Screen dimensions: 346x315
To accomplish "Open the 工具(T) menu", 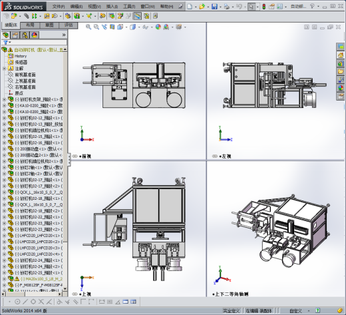I will pyautogui.click(x=129, y=7).
